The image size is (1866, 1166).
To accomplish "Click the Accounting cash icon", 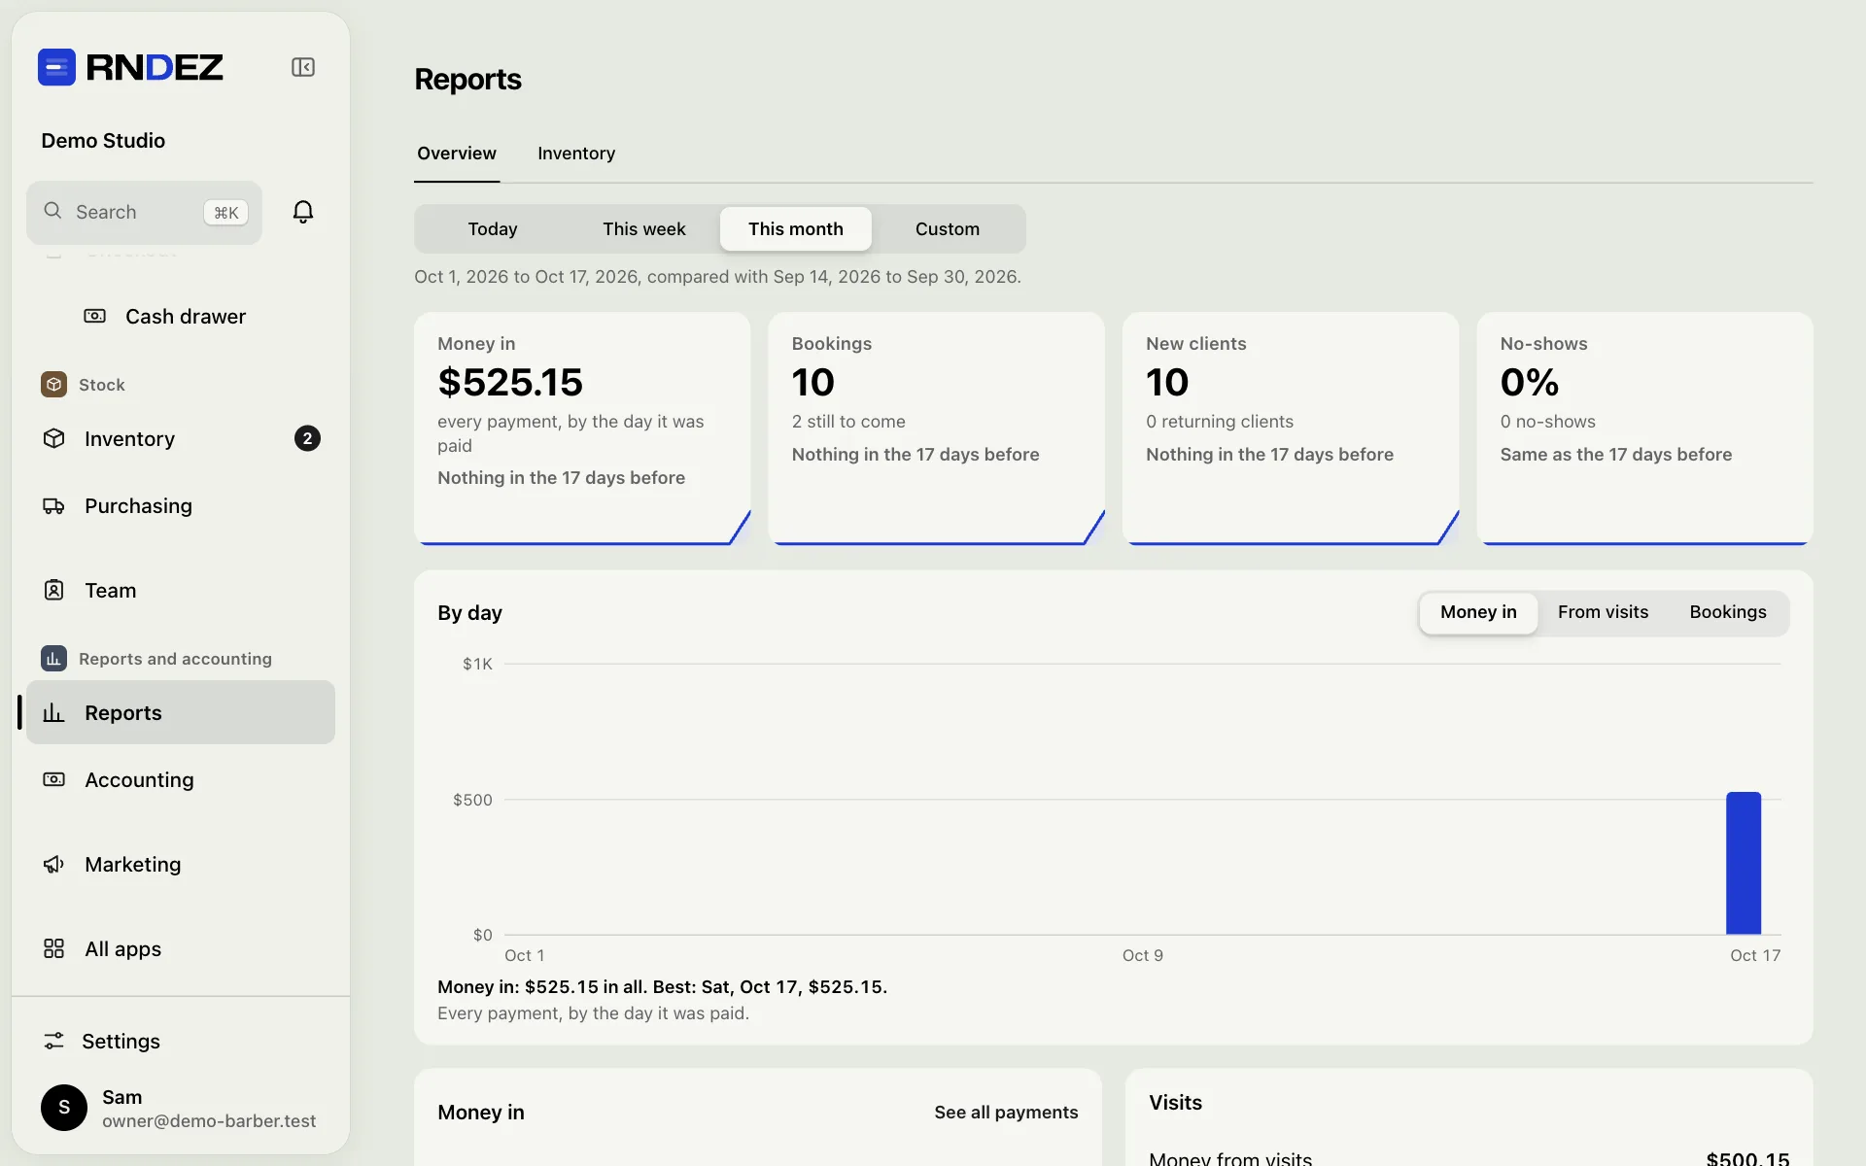I will (54, 779).
